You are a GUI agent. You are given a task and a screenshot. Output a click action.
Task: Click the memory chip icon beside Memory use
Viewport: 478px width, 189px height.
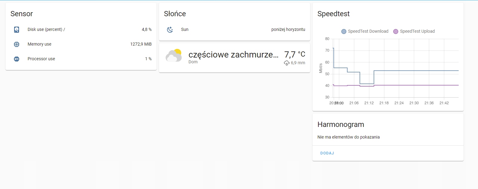pyautogui.click(x=16, y=44)
